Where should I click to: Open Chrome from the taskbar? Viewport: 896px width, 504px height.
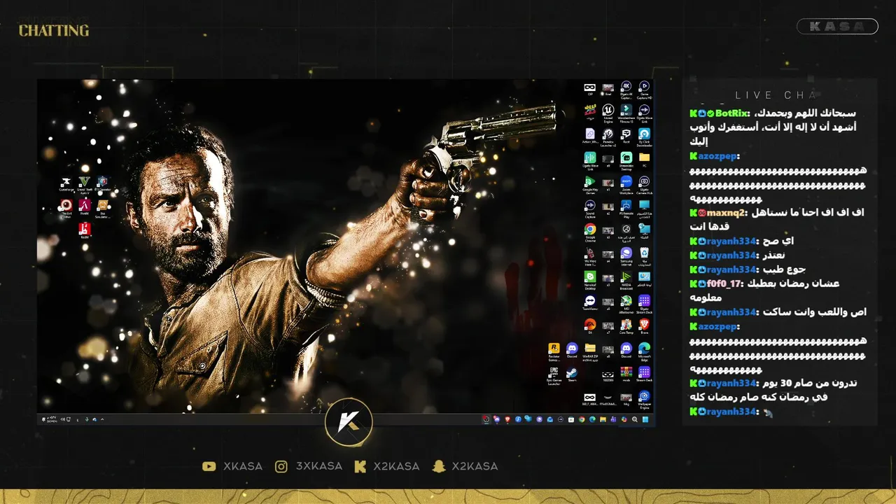582,419
